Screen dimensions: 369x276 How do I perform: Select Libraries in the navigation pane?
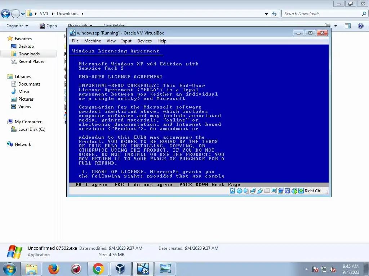(x=23, y=77)
